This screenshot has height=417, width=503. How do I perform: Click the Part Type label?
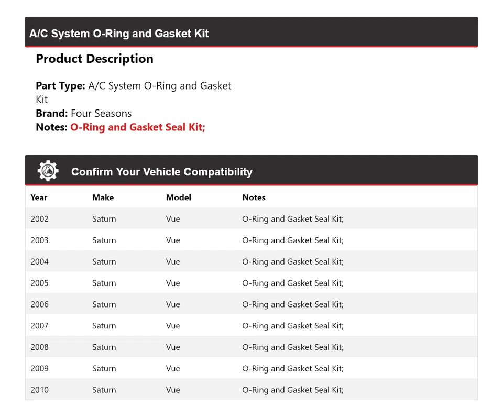[60, 86]
